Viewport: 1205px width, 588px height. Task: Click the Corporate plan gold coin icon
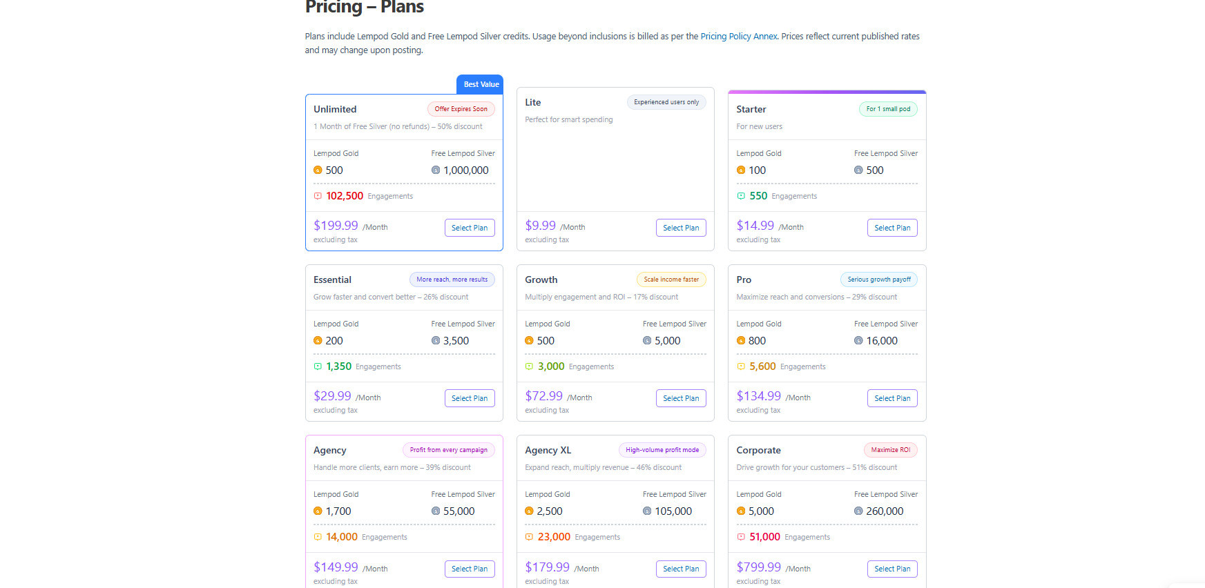pos(741,511)
